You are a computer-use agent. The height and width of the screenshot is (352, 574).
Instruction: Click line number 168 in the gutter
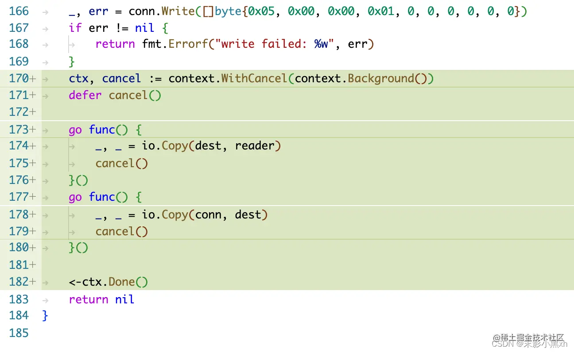pyautogui.click(x=19, y=44)
